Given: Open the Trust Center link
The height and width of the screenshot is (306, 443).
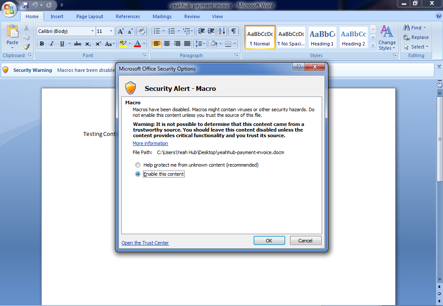Looking at the screenshot, I should point(145,243).
